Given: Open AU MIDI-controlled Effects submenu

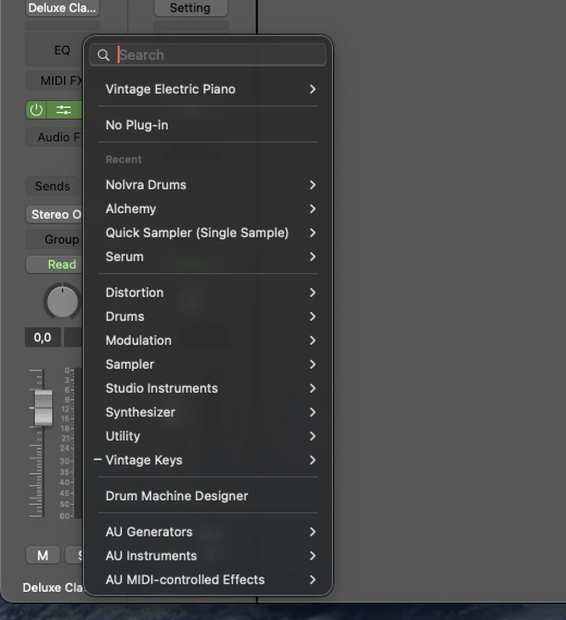Looking at the screenshot, I should point(208,580).
